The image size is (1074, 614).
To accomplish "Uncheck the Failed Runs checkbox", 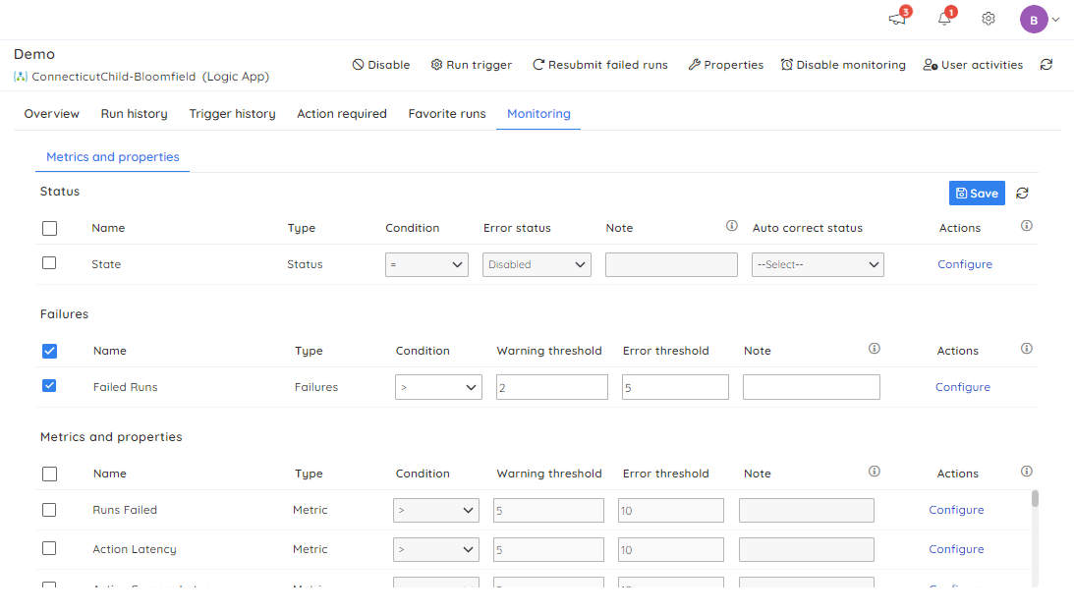I will pos(49,385).
